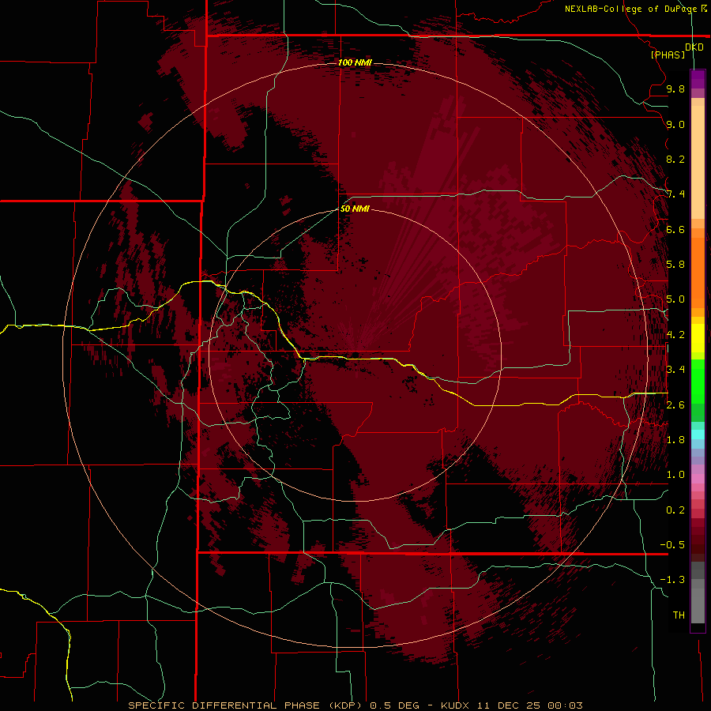Click the 6.6 scale value

(x=675, y=229)
